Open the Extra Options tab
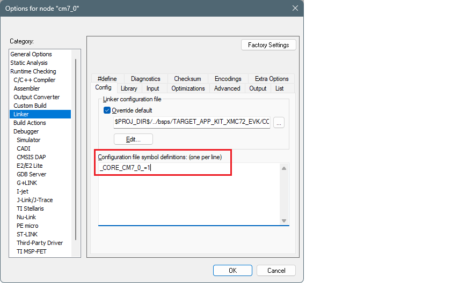The width and height of the screenshot is (459, 283). pos(272,79)
